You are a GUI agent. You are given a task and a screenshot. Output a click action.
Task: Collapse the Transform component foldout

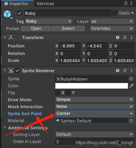click(x=5, y=37)
